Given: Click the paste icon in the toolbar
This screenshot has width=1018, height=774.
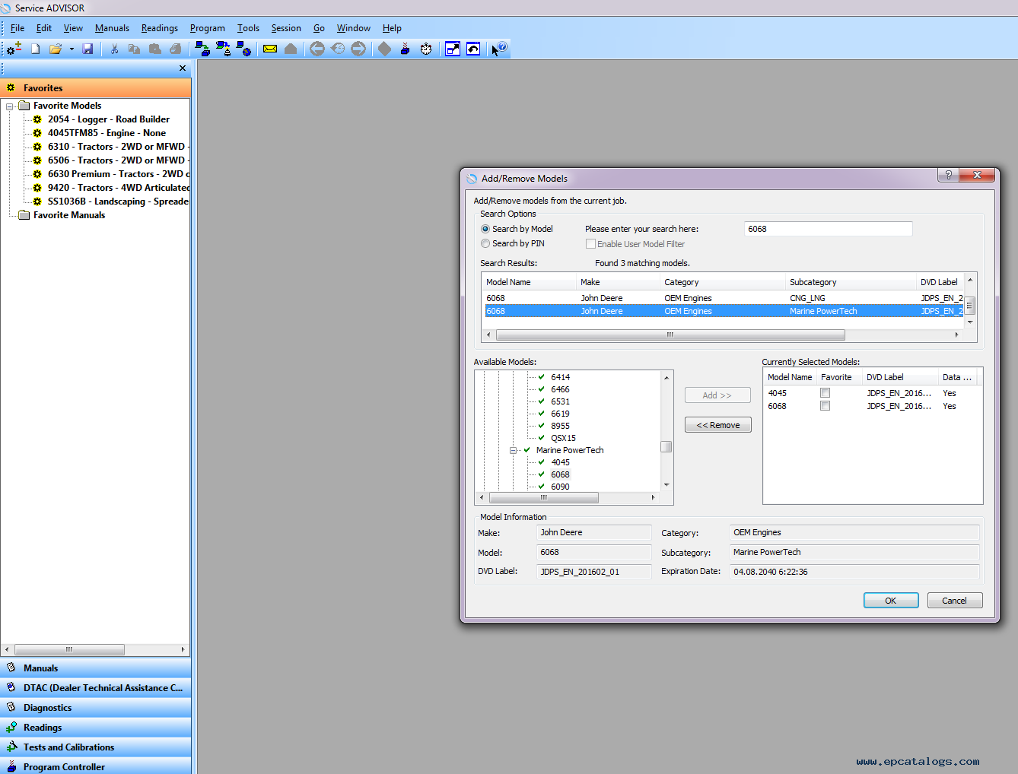Looking at the screenshot, I should pyautogui.click(x=155, y=49).
